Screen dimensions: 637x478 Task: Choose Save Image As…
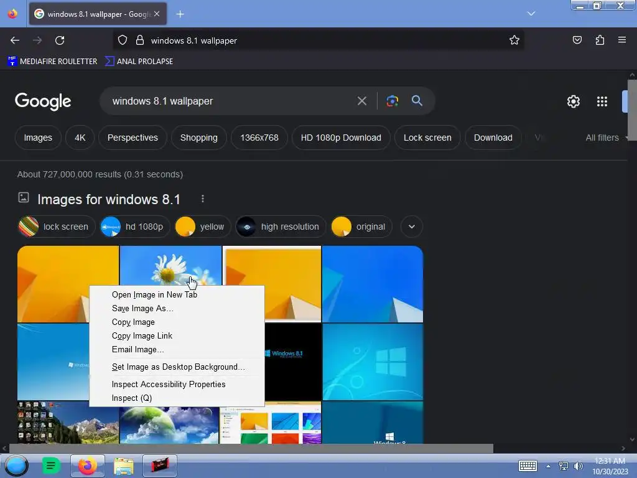pos(177,309)
